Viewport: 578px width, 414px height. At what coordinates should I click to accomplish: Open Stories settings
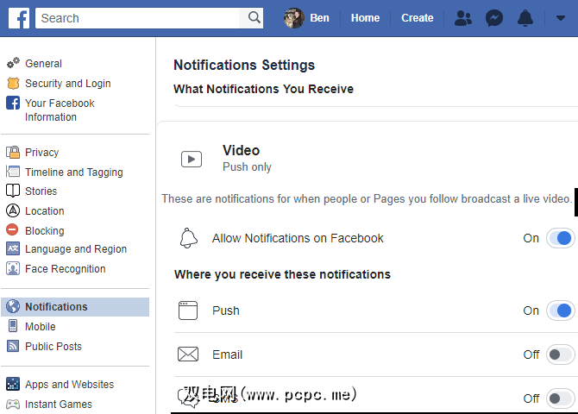41,191
